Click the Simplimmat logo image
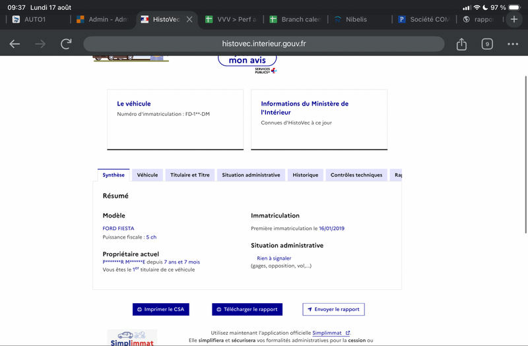 click(x=132, y=337)
